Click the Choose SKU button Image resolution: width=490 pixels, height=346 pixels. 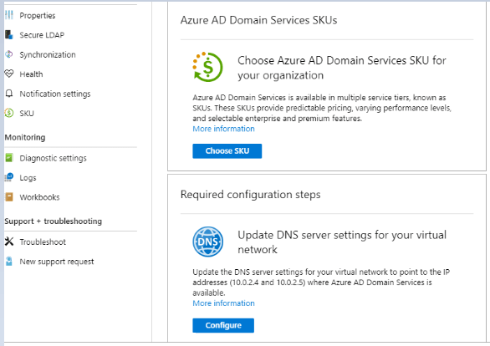(x=227, y=150)
